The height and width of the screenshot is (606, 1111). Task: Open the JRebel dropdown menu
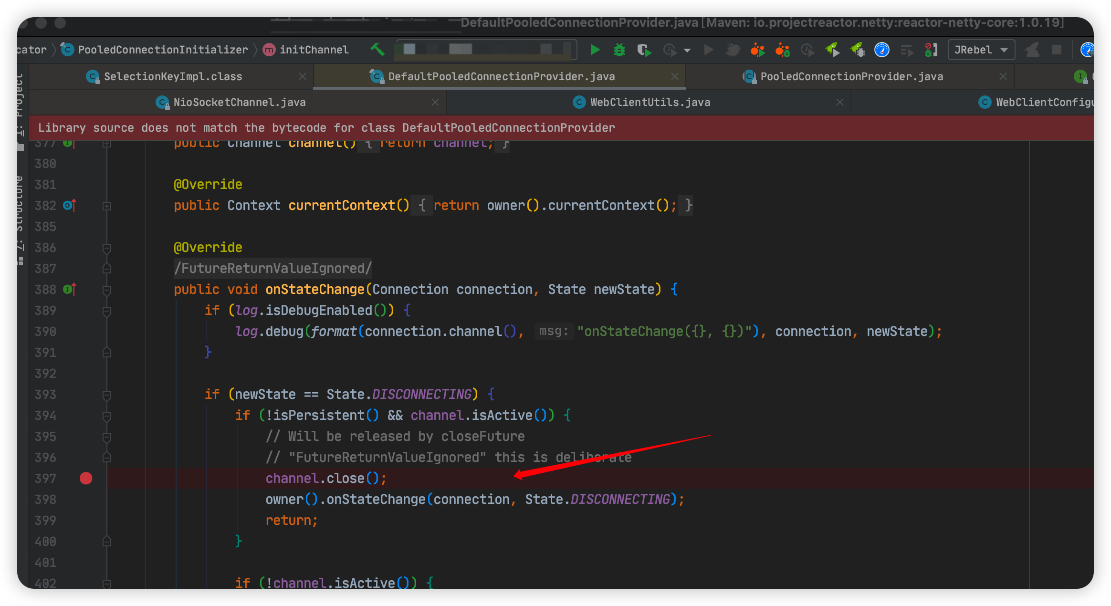[x=1005, y=49]
